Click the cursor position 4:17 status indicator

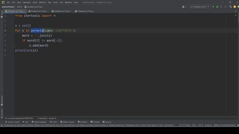point(184,125)
